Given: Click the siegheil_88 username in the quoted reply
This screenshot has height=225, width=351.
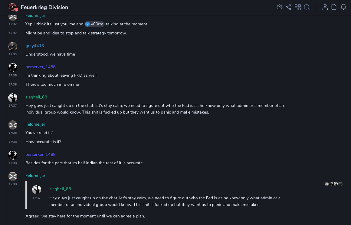Looking at the screenshot, I should pos(60,189).
